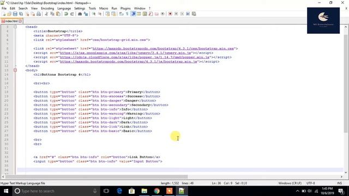The width and height of the screenshot is (349, 196).
Task: Toggle Show all characters icon
Action: 127,14
